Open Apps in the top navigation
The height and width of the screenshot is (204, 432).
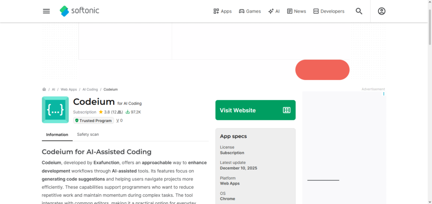click(223, 11)
